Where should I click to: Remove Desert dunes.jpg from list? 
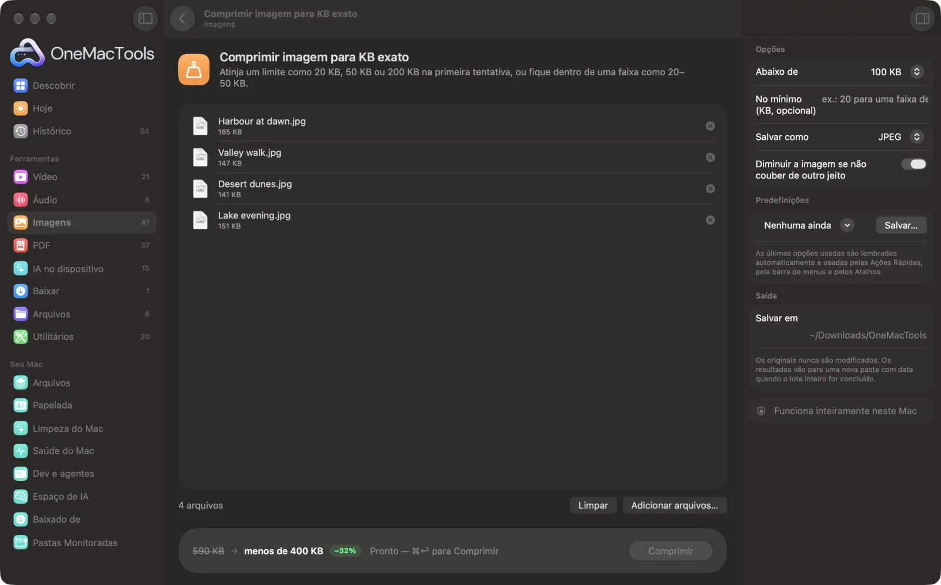point(710,189)
